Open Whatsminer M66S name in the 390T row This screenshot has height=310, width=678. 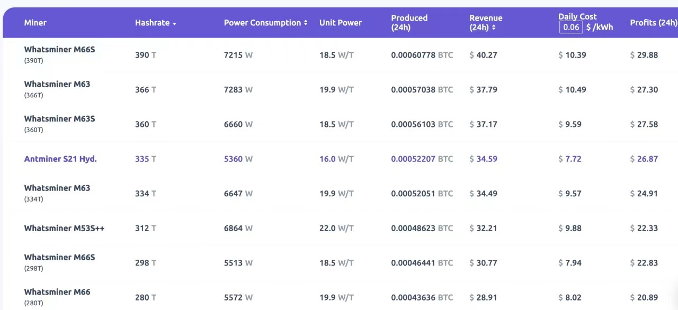pyautogui.click(x=59, y=49)
